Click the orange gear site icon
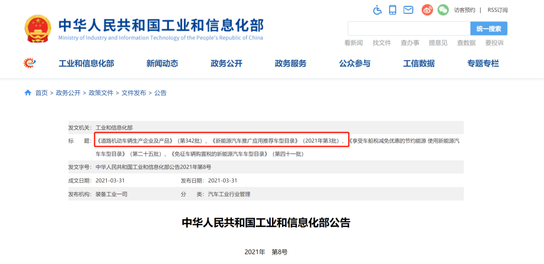This screenshot has height=264, width=544. tap(30, 63)
